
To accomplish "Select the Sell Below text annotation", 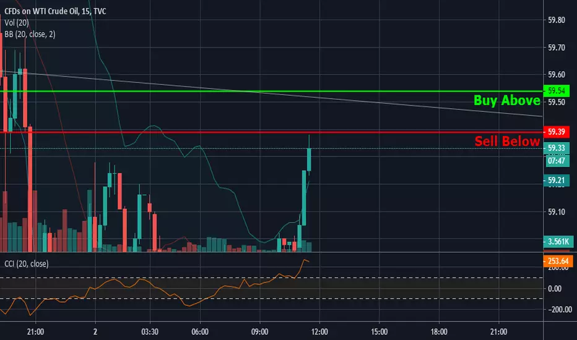I will point(507,141).
